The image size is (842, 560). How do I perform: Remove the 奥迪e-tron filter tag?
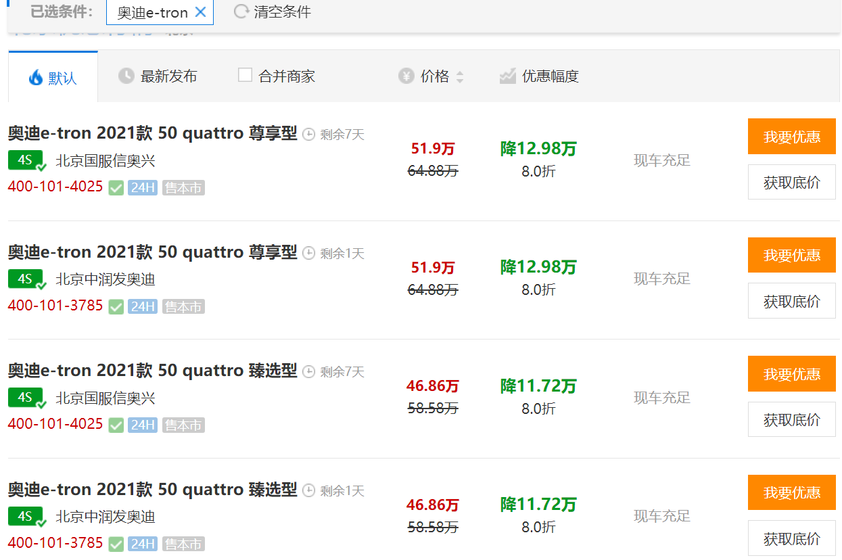point(200,12)
